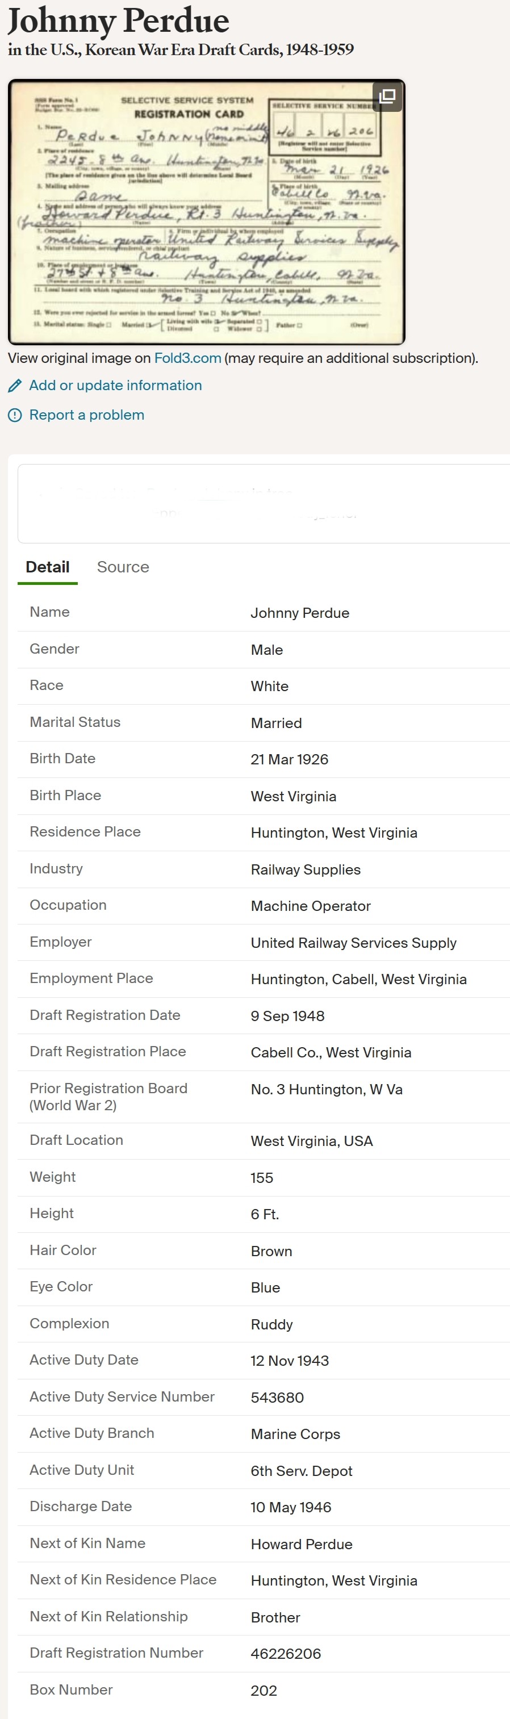Click the Korean War Era Draft Cards subtitle

click(181, 49)
